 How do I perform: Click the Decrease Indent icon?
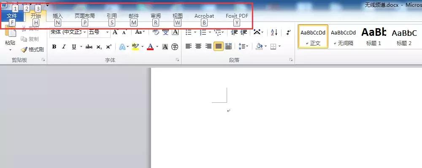(234, 32)
